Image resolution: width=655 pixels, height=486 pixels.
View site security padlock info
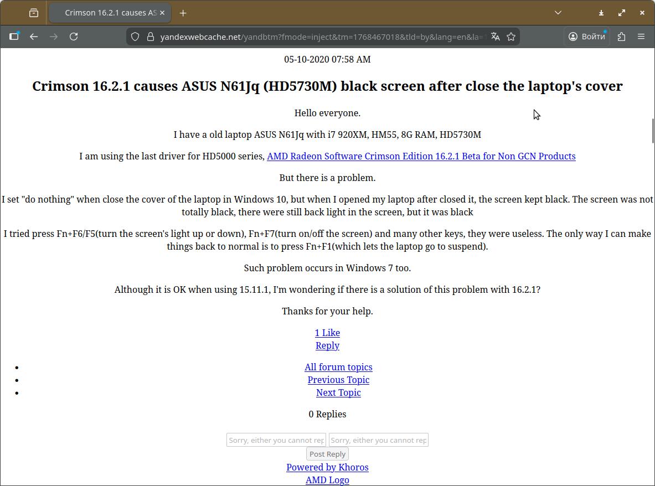(151, 37)
